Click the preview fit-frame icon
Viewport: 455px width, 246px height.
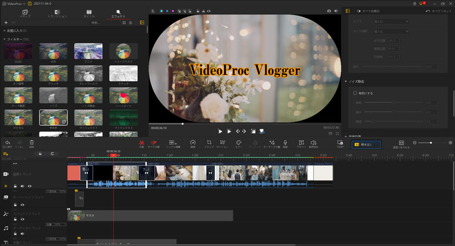(x=253, y=131)
